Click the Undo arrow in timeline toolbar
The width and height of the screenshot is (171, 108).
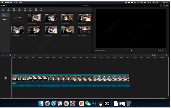(3, 55)
